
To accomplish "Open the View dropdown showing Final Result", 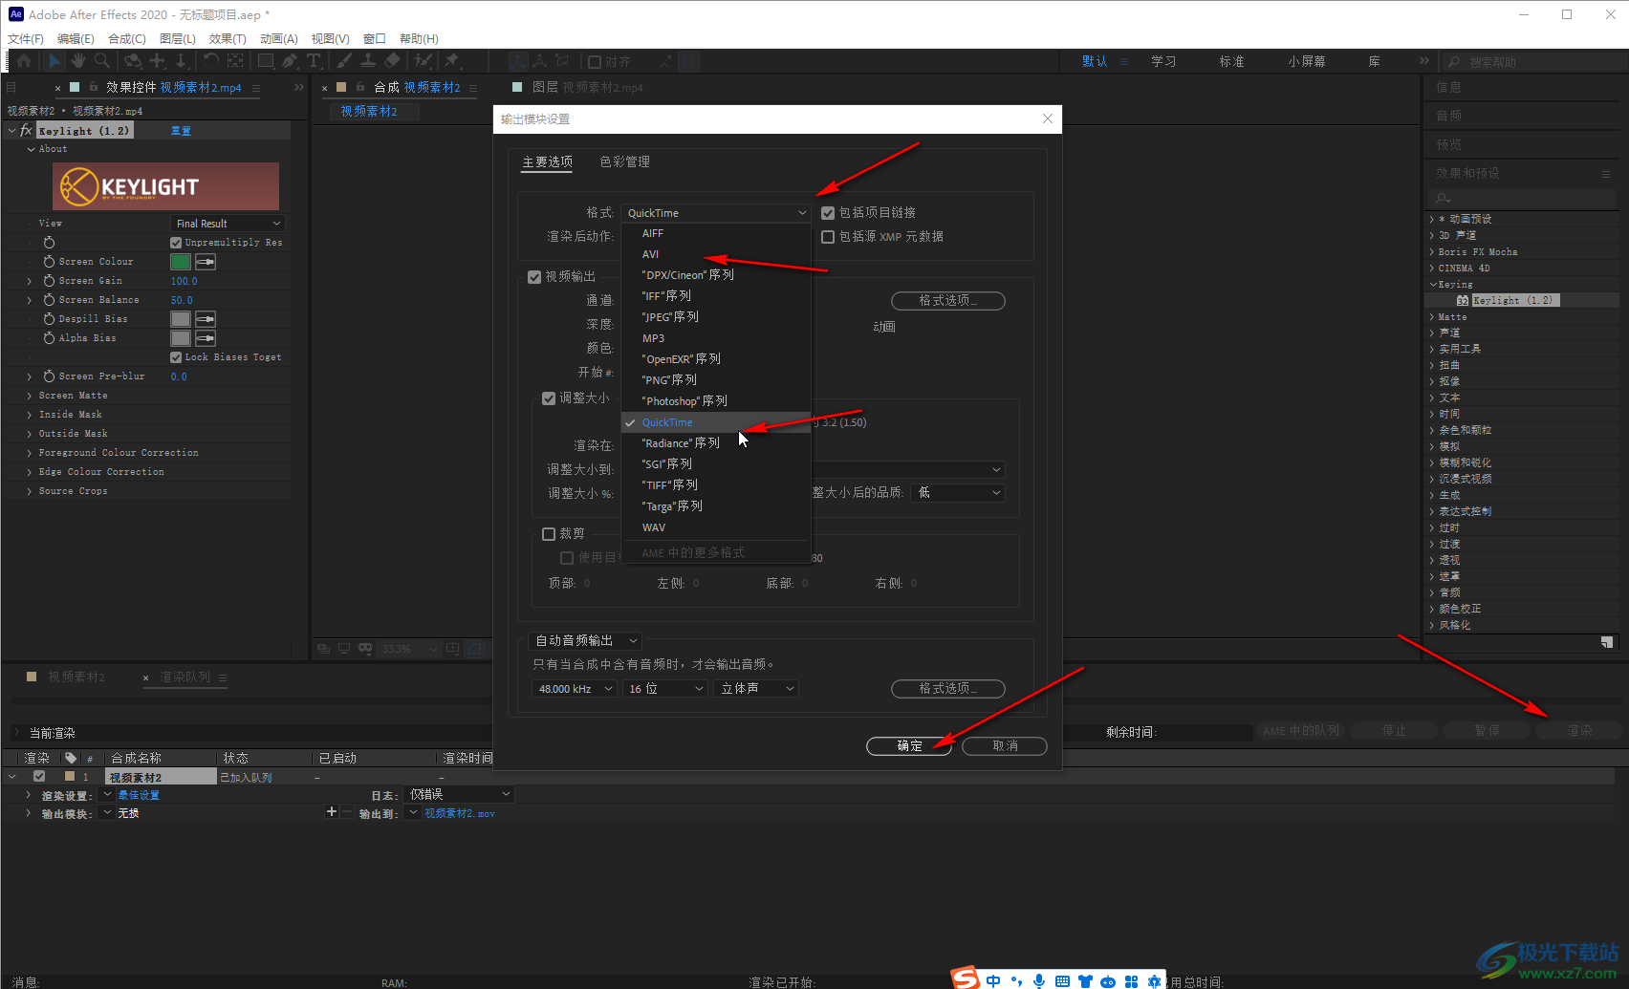I will (228, 224).
